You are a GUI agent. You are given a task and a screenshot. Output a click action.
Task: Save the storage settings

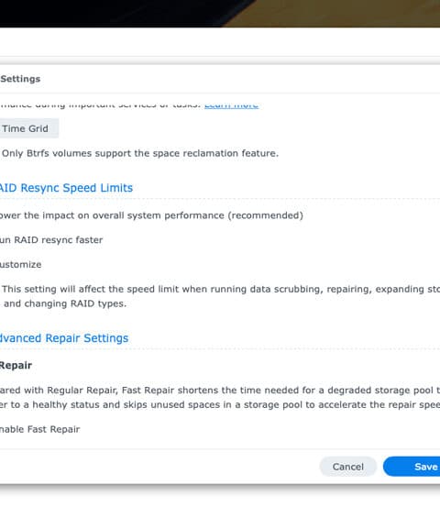(x=412, y=467)
